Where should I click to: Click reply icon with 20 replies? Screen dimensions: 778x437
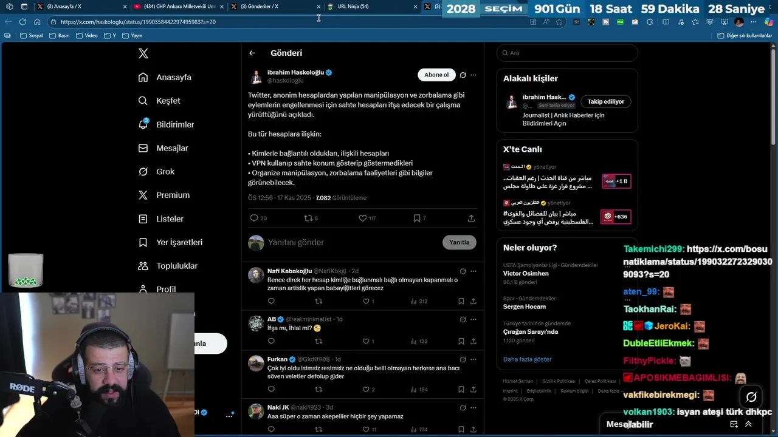(254, 218)
